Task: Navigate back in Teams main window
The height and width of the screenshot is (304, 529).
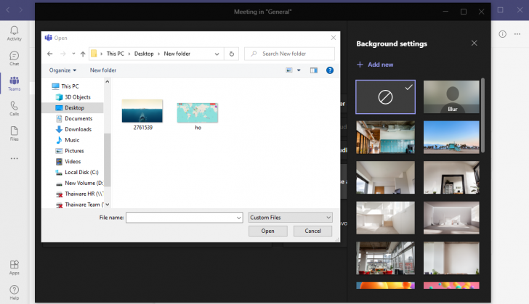Action: coord(8,10)
